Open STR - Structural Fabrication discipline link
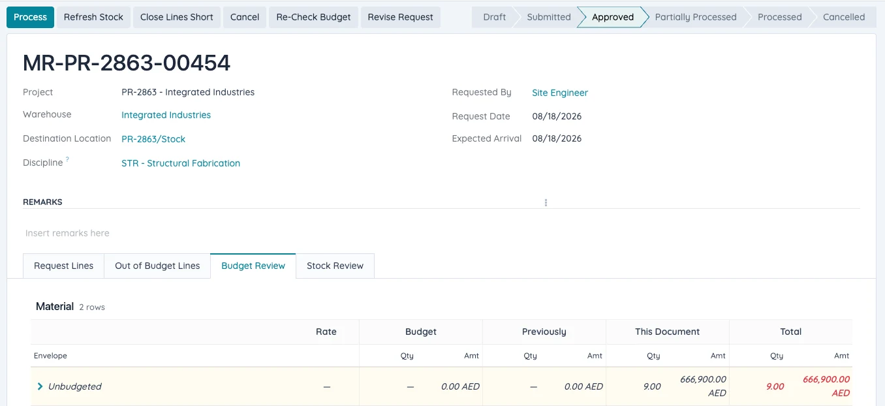 [181, 163]
